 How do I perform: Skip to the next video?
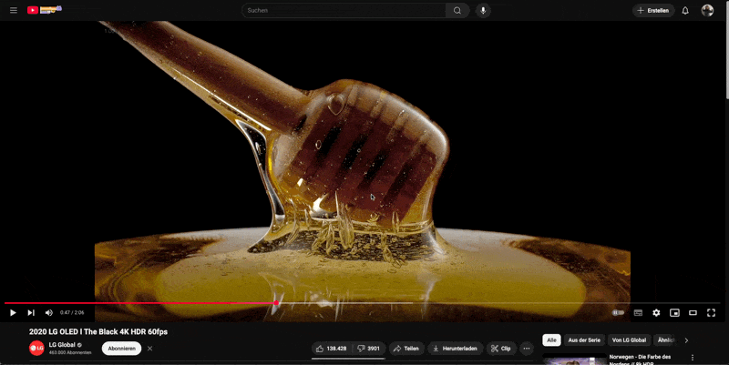pyautogui.click(x=31, y=312)
